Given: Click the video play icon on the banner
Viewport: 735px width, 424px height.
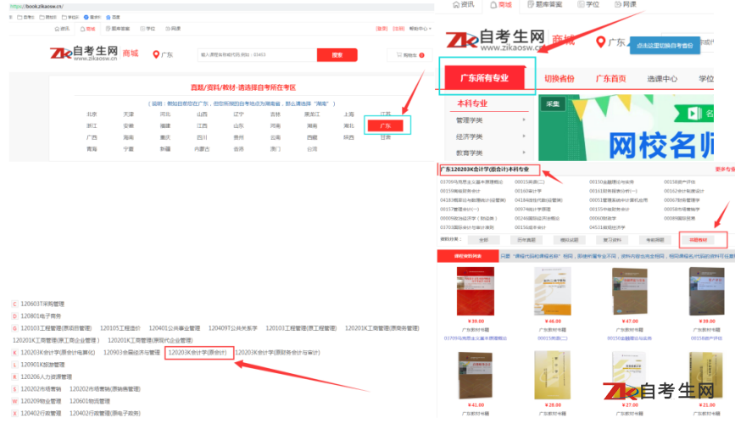Looking at the screenshot, I should pyautogui.click(x=694, y=113).
